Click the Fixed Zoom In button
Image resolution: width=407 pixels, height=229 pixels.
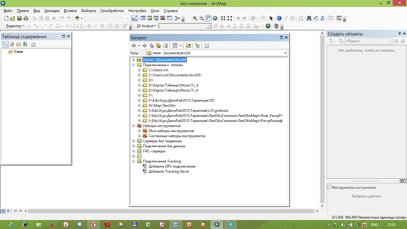pos(223,18)
